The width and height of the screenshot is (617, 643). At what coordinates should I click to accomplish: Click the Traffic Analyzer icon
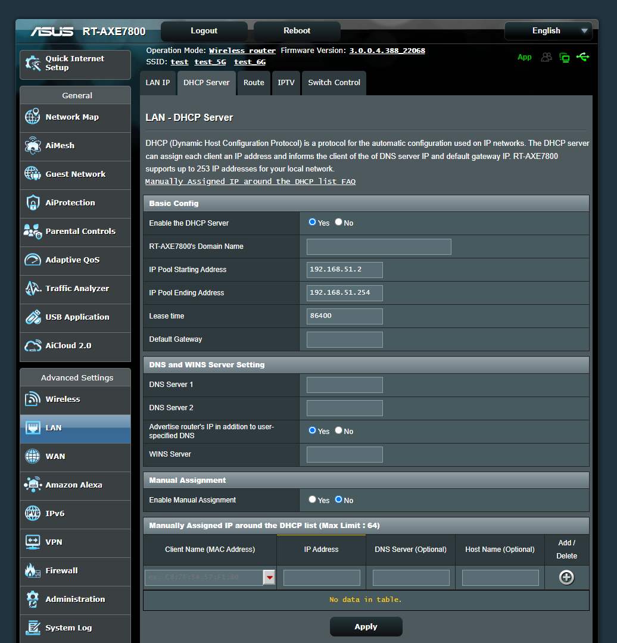click(x=33, y=288)
